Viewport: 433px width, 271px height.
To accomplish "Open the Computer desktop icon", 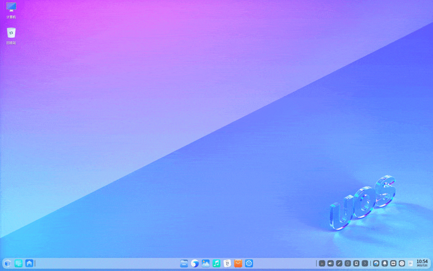I will [11, 10].
